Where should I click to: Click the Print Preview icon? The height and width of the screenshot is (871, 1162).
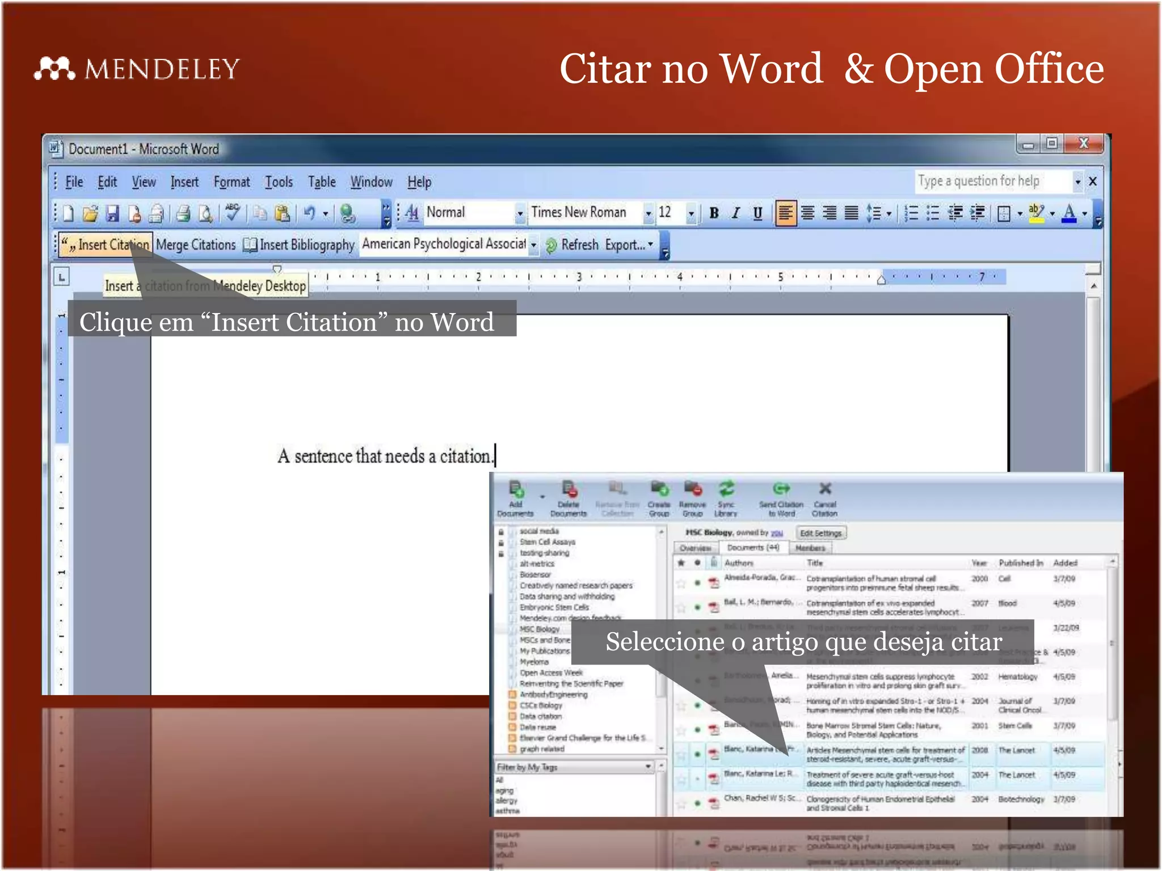pyautogui.click(x=205, y=213)
